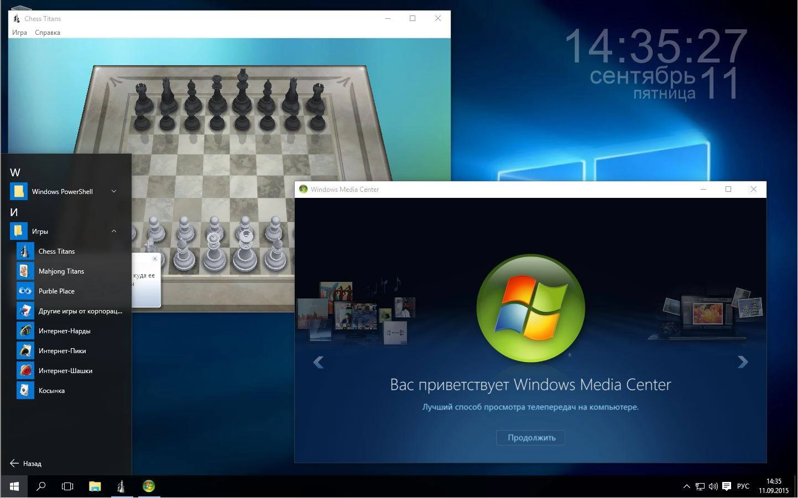The width and height of the screenshot is (798, 498).
Task: Select the black queen on the chess board
Action: point(216,94)
